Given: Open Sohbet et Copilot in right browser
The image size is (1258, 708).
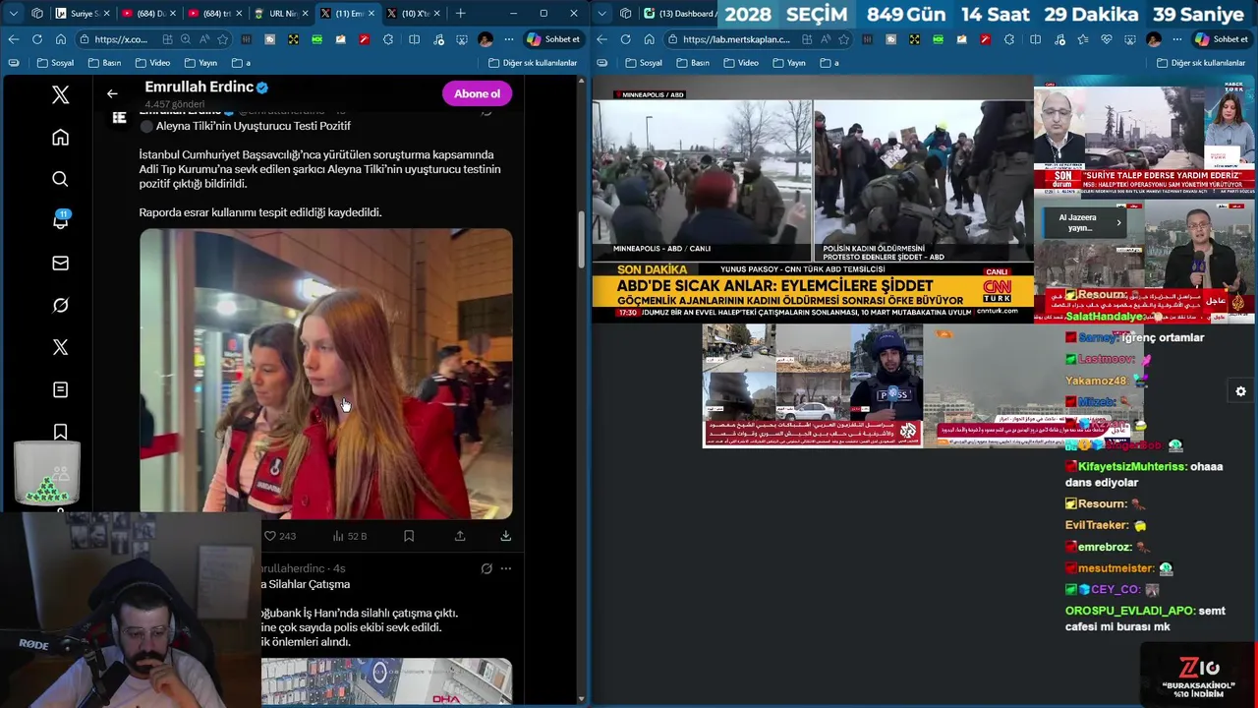Looking at the screenshot, I should tap(1222, 39).
